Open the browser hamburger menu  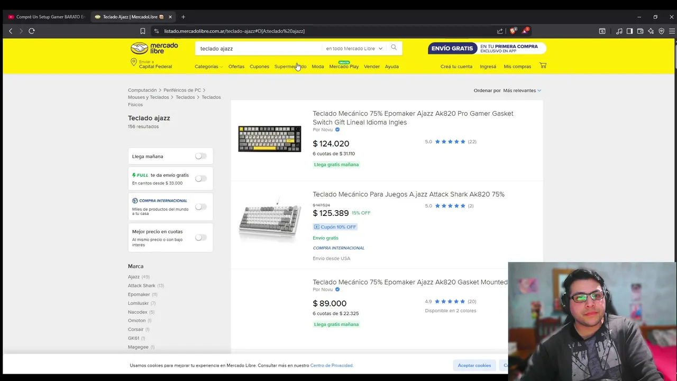[x=672, y=31]
